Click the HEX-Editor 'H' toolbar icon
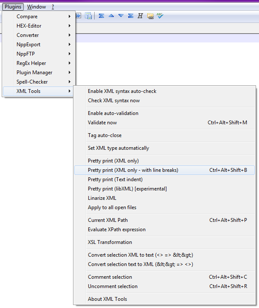Image resolution: width=259 pixels, height=308 pixels. click(x=140, y=16)
